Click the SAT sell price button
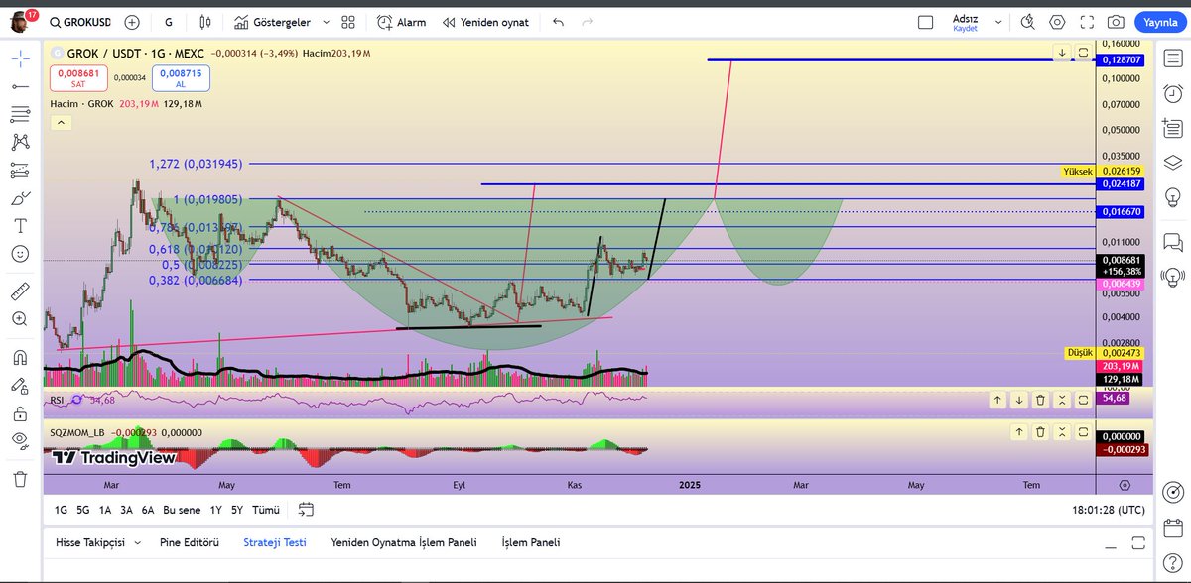Screen dimensions: 1191x583 click(77, 78)
